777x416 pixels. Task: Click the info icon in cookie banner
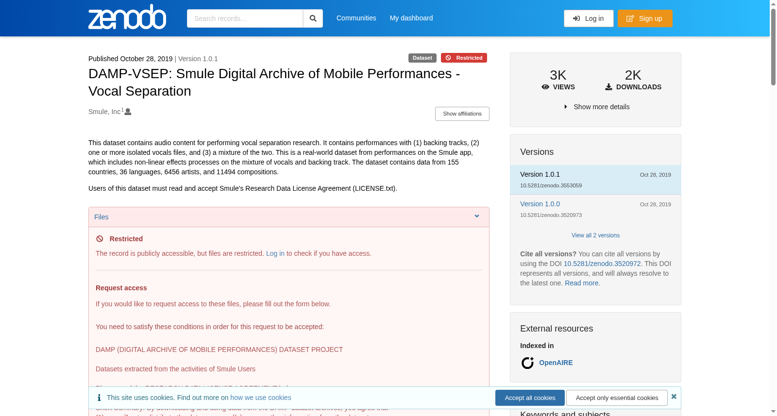click(99, 398)
